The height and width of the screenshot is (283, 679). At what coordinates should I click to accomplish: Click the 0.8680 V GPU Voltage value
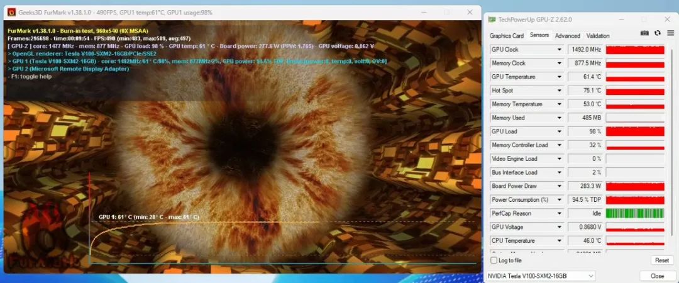pyautogui.click(x=585, y=227)
